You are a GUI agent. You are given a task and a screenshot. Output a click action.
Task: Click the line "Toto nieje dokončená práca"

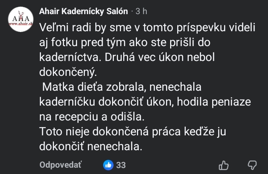128,131
